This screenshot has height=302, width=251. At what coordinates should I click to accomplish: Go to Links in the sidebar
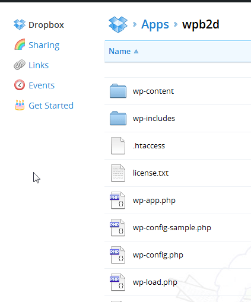[39, 65]
